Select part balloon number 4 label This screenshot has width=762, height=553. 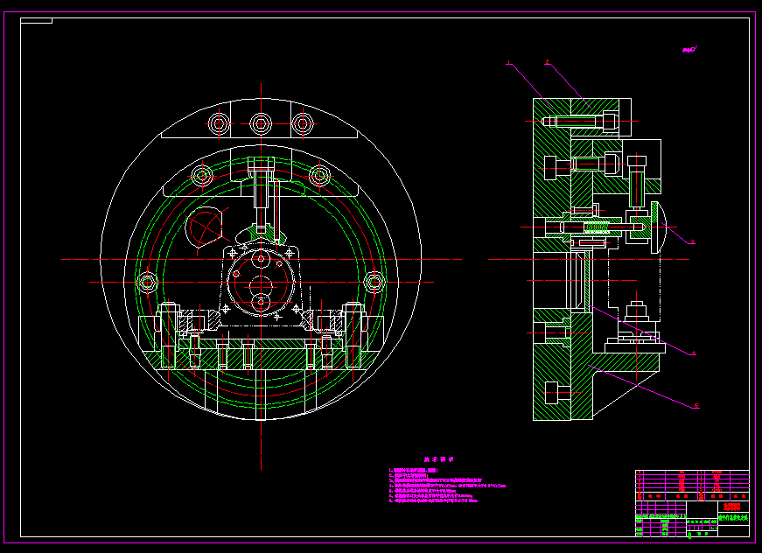pos(694,353)
